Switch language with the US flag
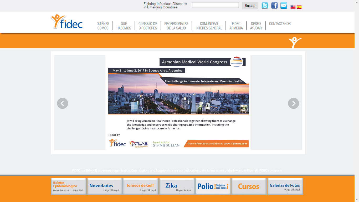This screenshot has height=202, width=359. tap(293, 7)
